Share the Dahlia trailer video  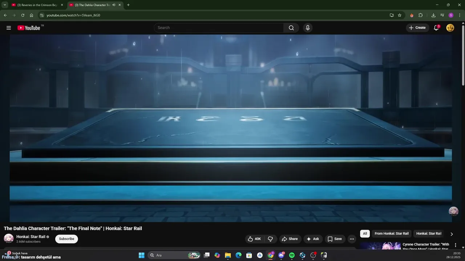point(290,239)
